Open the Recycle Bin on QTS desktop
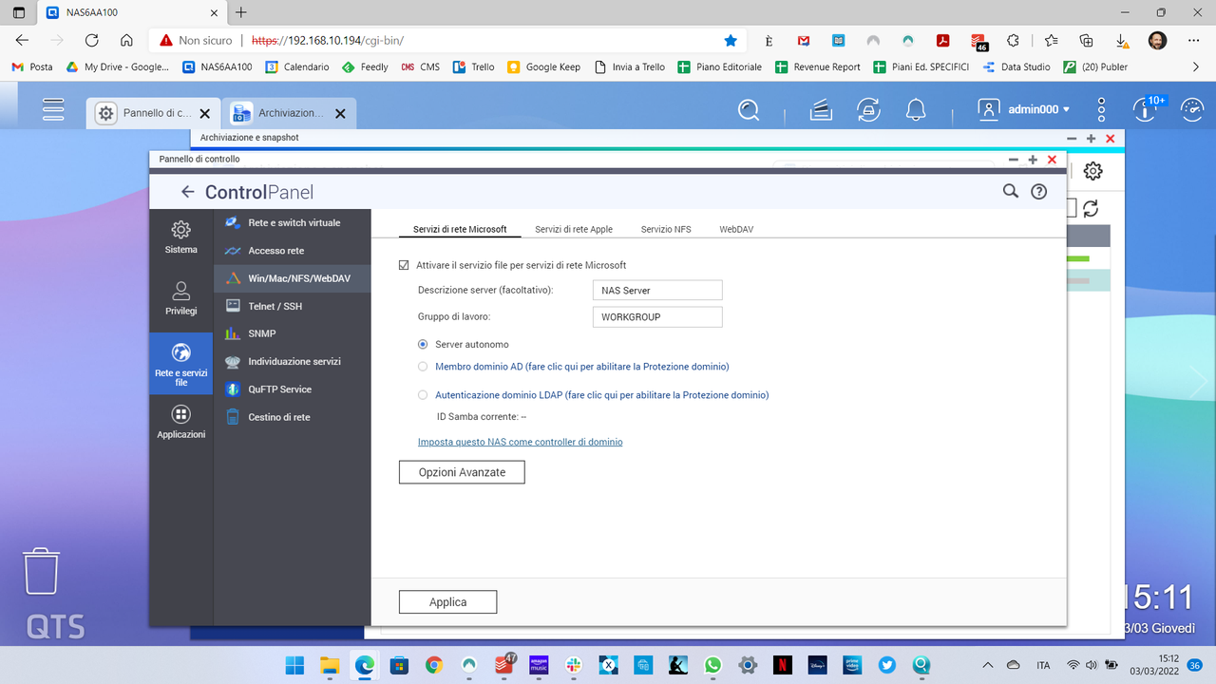This screenshot has width=1216, height=684. pyautogui.click(x=41, y=570)
